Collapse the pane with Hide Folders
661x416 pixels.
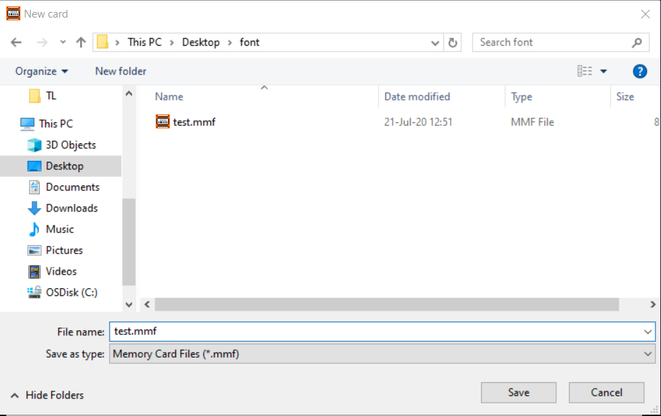point(47,395)
